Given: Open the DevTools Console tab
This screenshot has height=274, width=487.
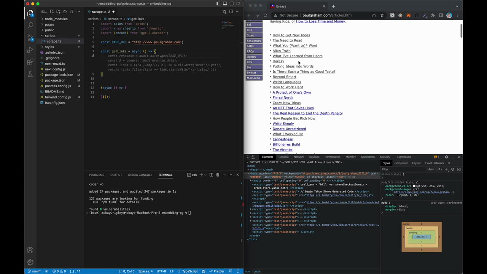Looking at the screenshot, I should (283, 157).
